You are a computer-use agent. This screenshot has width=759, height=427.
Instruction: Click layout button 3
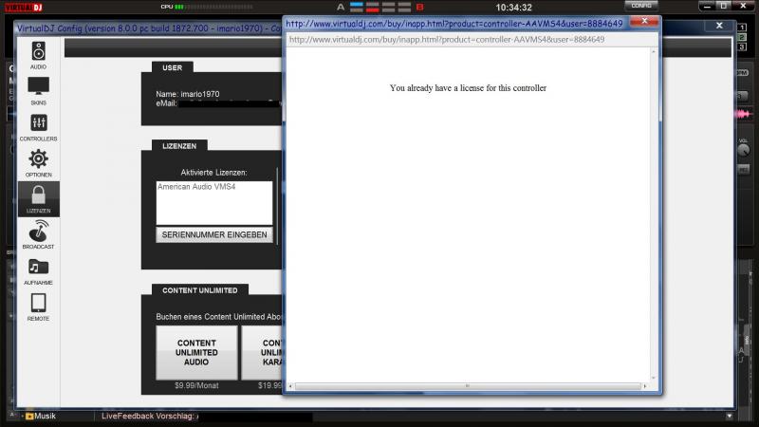pyautogui.click(x=742, y=46)
